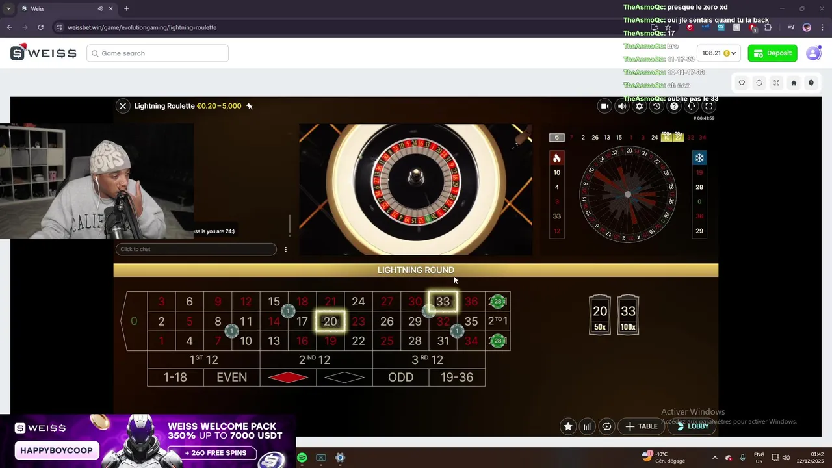Select highlighted number 33 on table

pyautogui.click(x=443, y=302)
